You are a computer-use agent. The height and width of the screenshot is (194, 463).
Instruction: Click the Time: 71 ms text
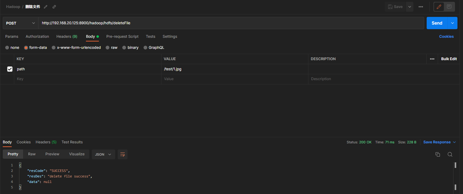385,142
